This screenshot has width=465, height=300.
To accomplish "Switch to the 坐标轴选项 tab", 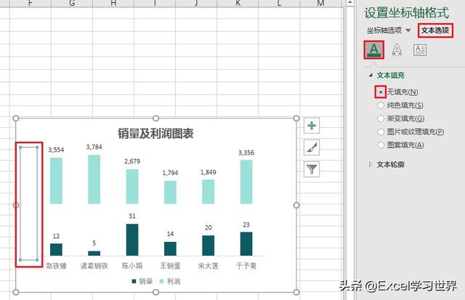I will tap(384, 31).
